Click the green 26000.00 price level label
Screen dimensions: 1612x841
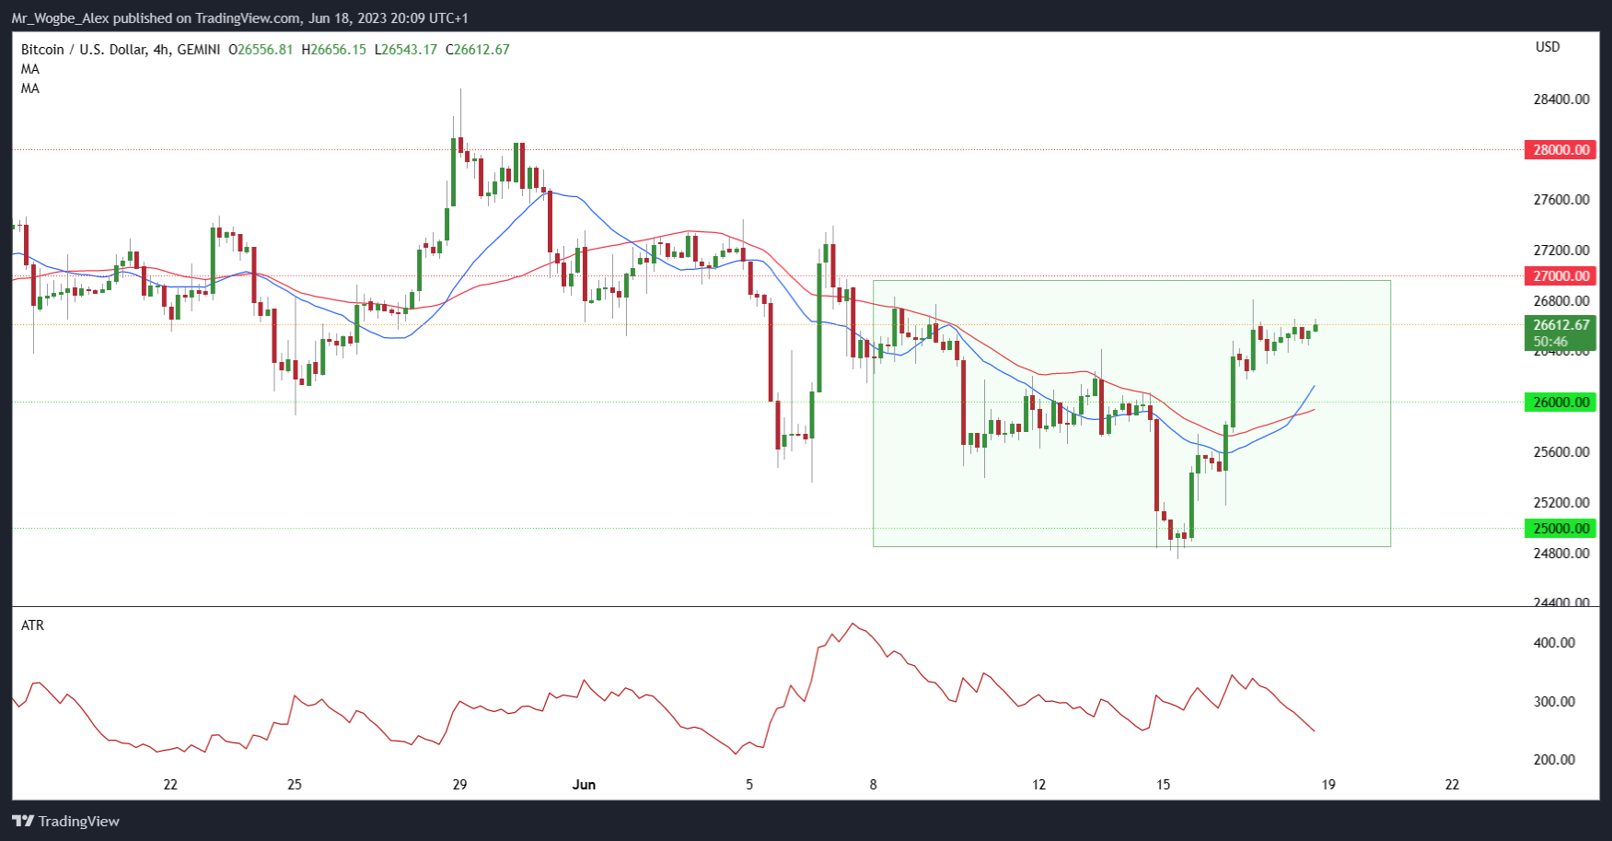(1560, 403)
